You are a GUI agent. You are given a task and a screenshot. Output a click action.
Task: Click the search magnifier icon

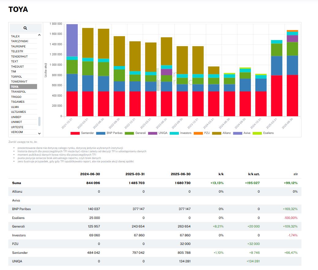pos(25,28)
